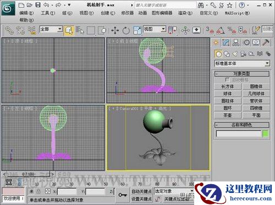Screen dimensions: 275x205
Task: Click the Select and Manipulate icon
Action: (185, 30)
